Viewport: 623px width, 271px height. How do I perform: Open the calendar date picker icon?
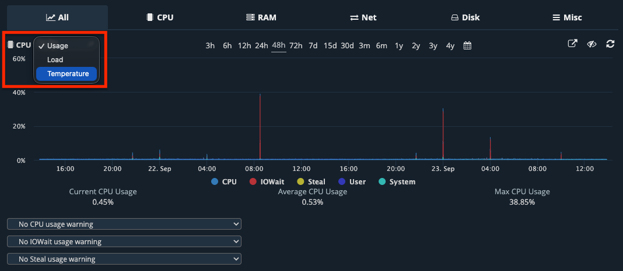point(467,45)
